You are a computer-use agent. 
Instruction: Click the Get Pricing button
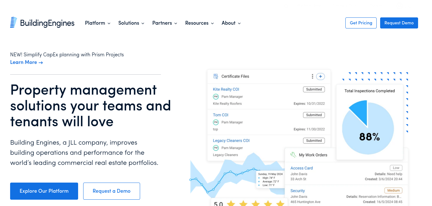(x=361, y=23)
